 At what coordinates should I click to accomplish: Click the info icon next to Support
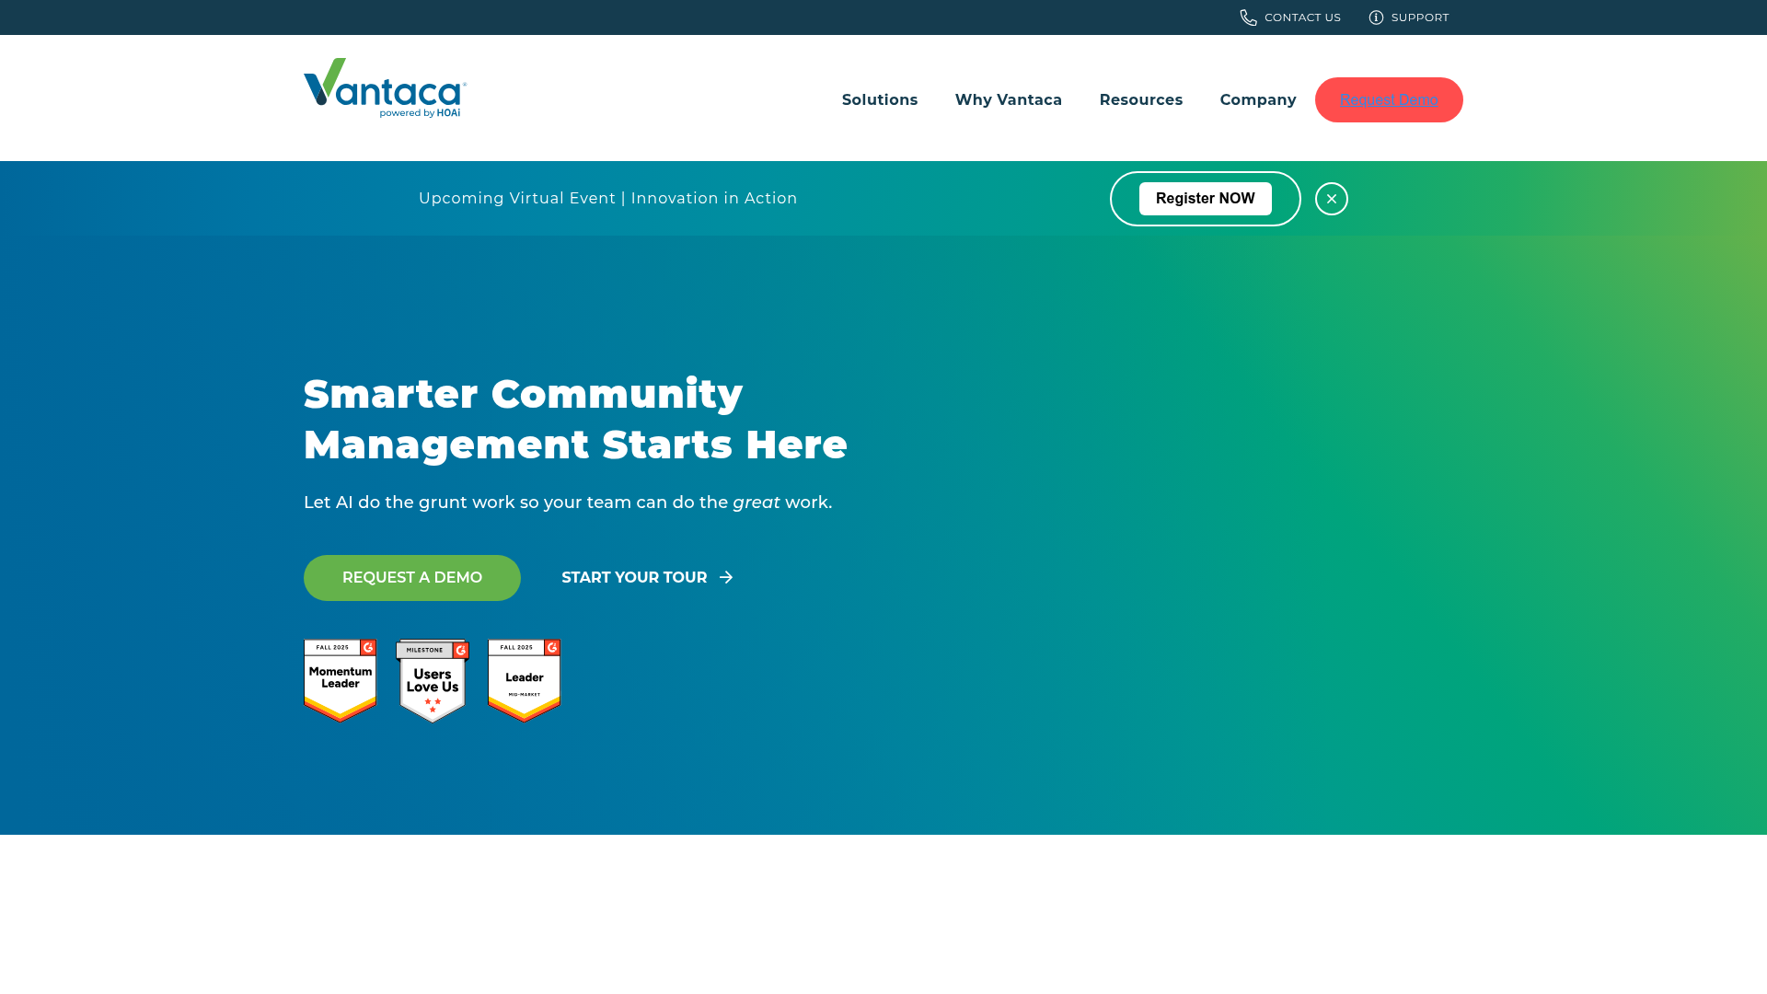1377,17
